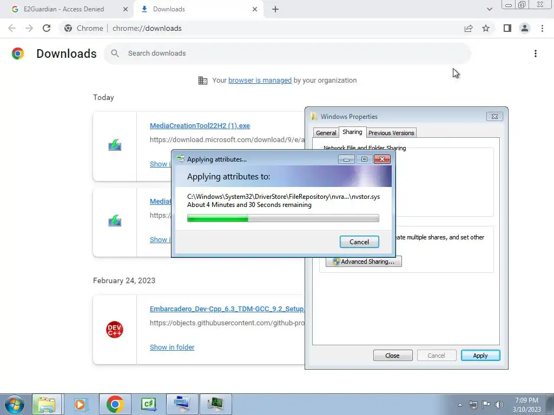This screenshot has width=554, height=415.
Task: Open Windows Explorer from the taskbar
Action: tap(47, 404)
